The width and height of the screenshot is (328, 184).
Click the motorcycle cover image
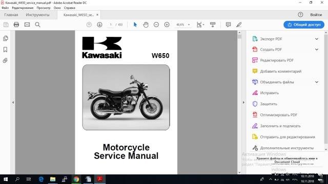tap(126, 97)
